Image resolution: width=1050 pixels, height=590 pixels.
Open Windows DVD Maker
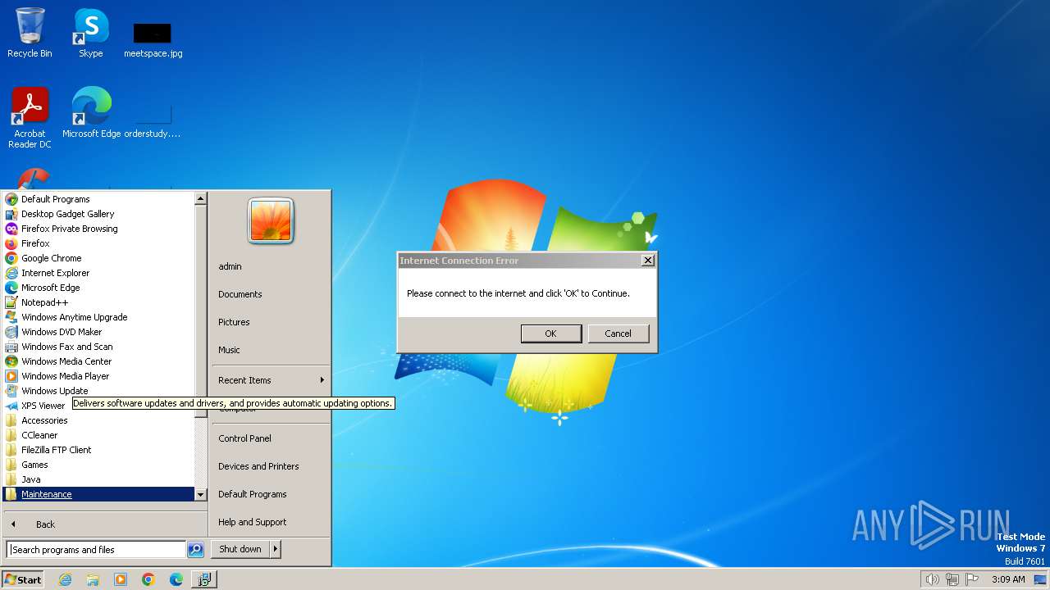pos(98,332)
